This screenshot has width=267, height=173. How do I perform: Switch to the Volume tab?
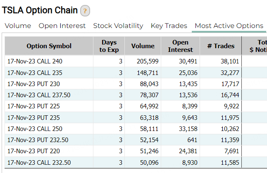[x=18, y=26]
